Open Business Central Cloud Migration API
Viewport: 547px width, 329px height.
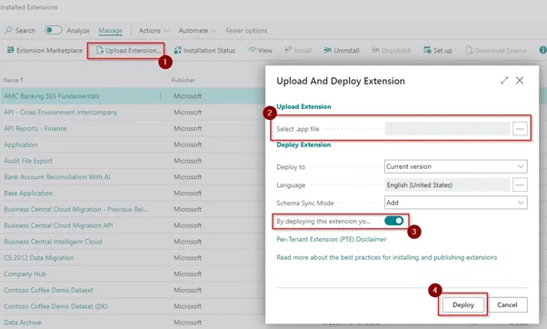(58, 225)
